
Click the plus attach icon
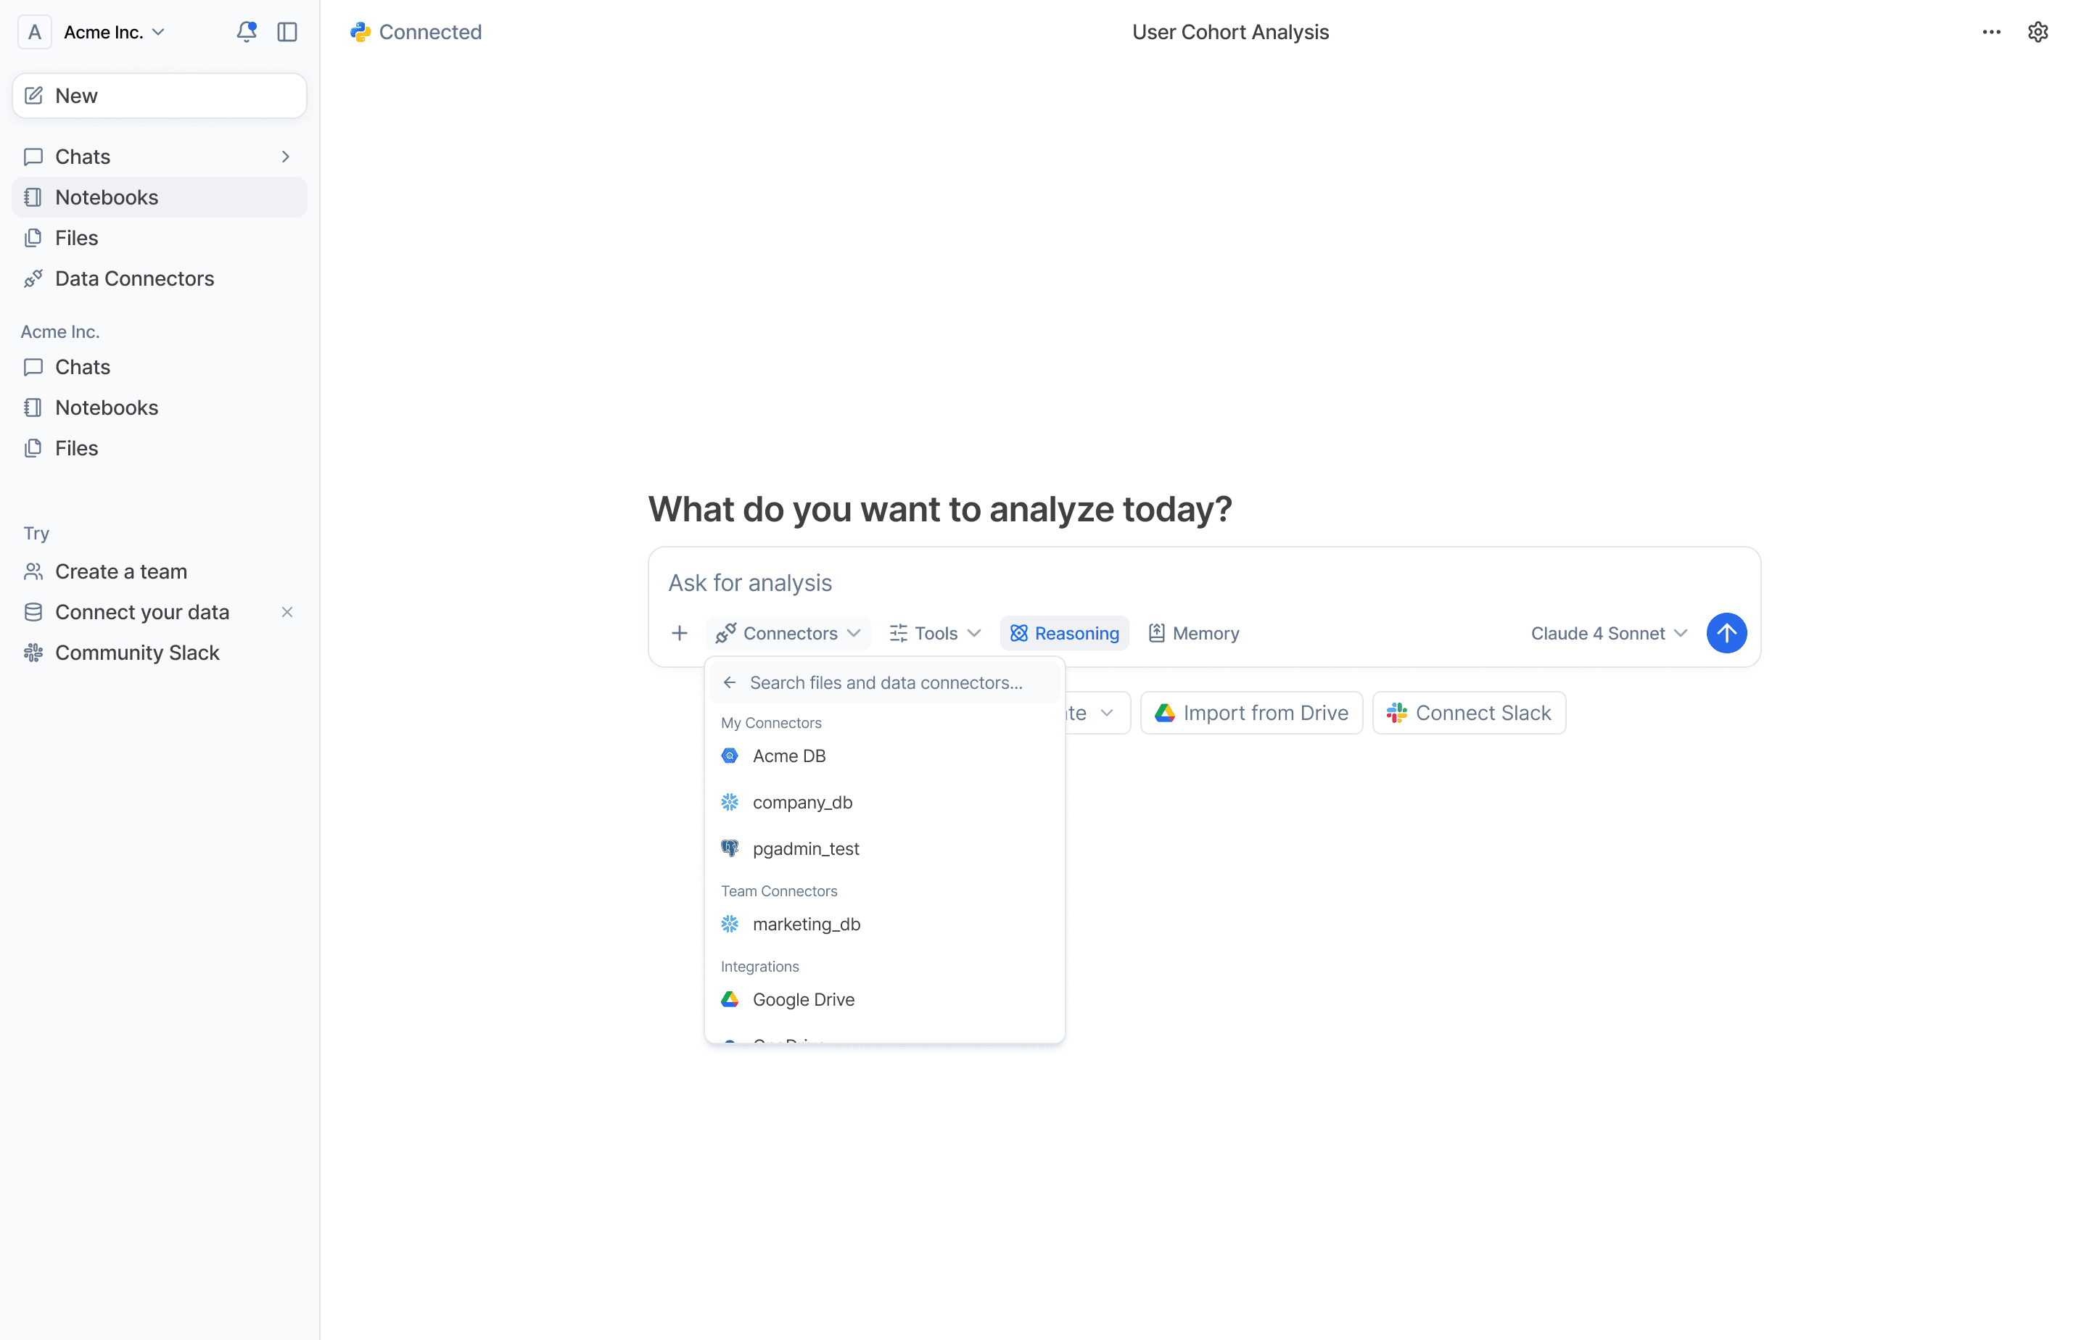(680, 634)
